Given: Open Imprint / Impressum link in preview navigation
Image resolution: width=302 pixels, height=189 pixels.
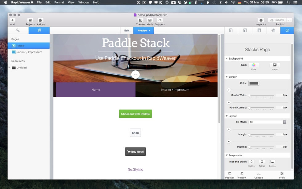Looking at the screenshot, I should [175, 90].
